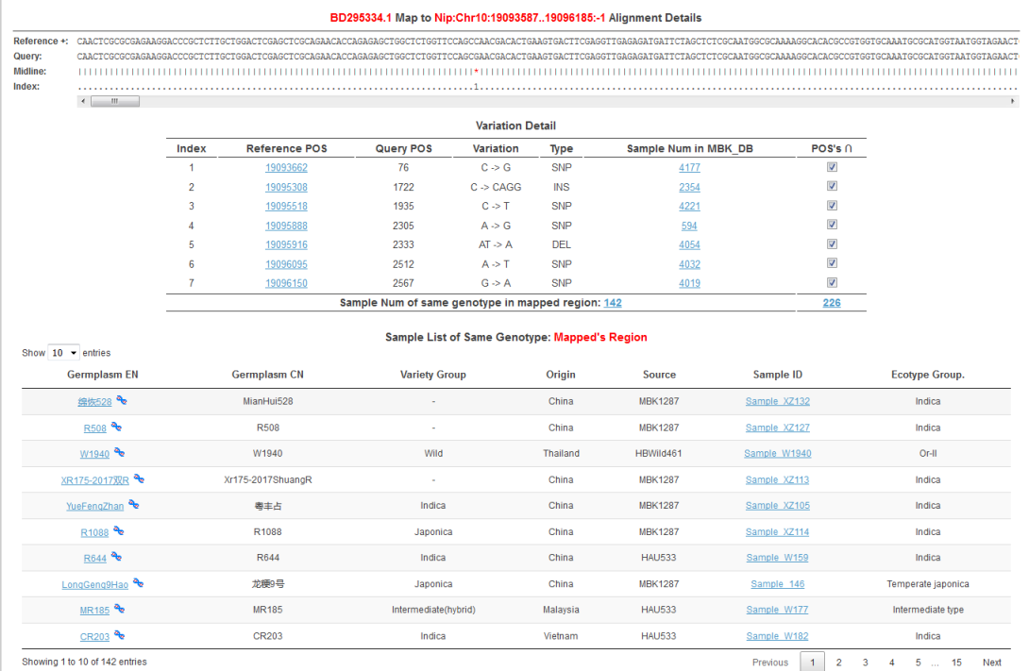Click the link icon beside MR185

coord(119,608)
